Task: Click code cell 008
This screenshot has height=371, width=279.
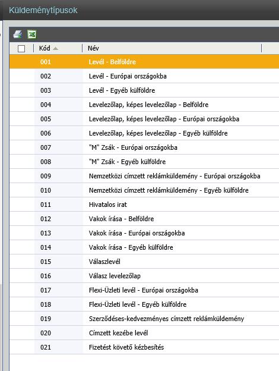Action: point(58,162)
